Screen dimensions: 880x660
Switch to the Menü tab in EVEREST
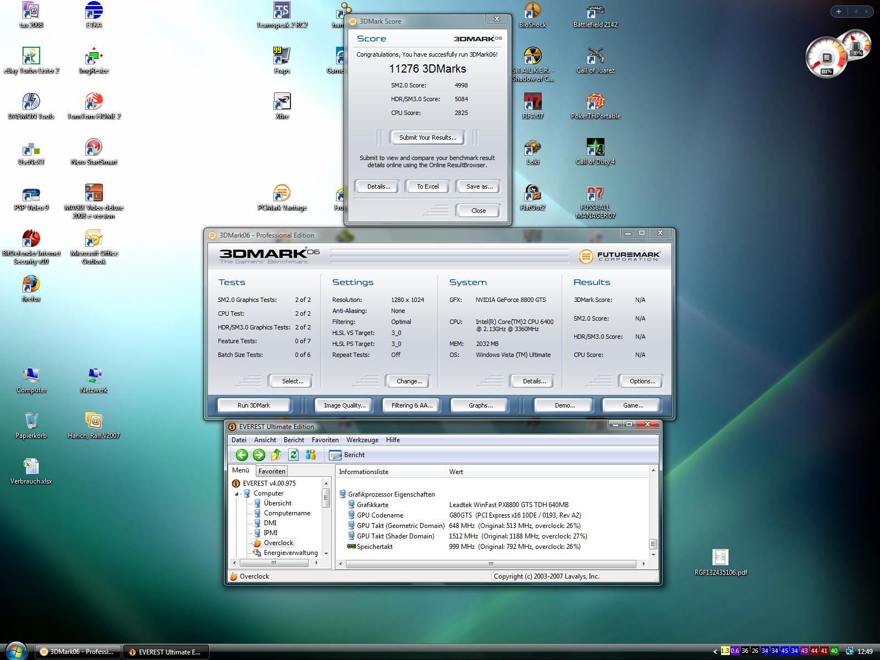pyautogui.click(x=240, y=470)
